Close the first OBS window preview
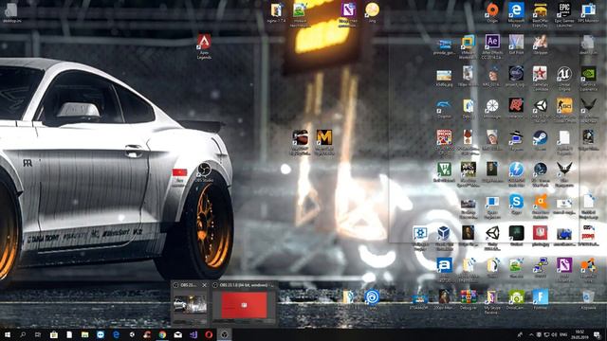 204,285
